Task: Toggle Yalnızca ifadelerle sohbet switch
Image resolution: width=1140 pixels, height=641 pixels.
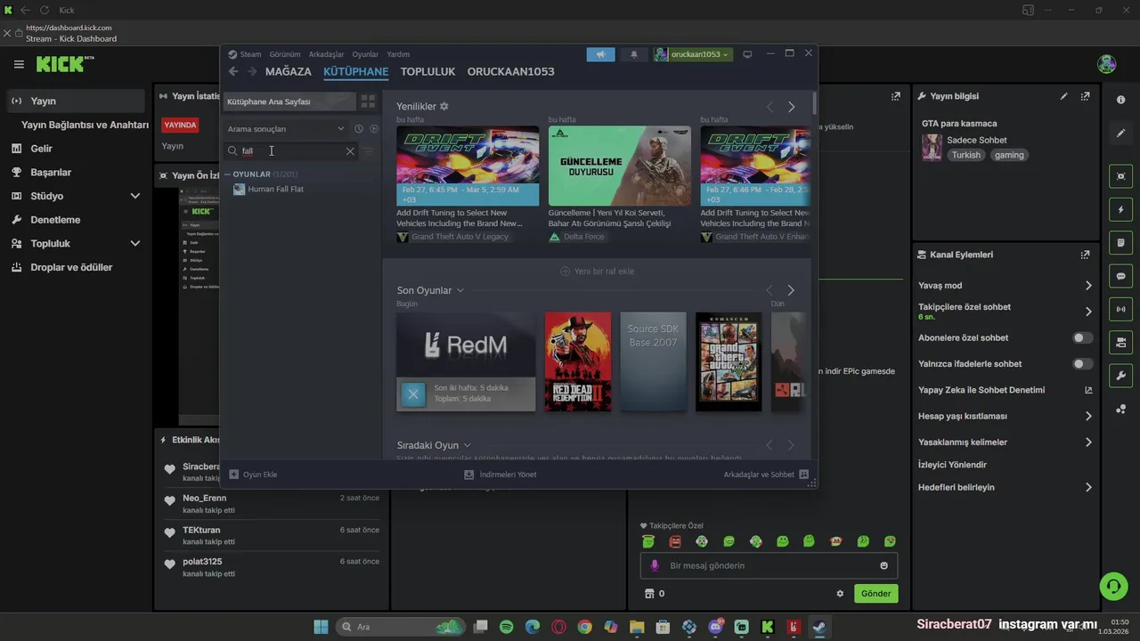Action: click(x=1082, y=364)
